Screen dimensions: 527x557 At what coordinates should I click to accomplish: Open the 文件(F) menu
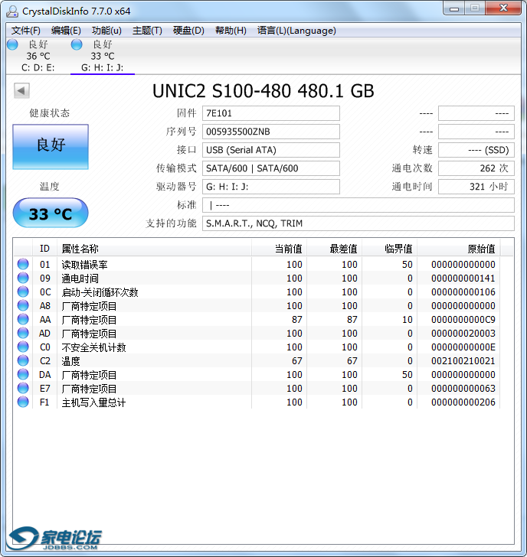click(25, 31)
